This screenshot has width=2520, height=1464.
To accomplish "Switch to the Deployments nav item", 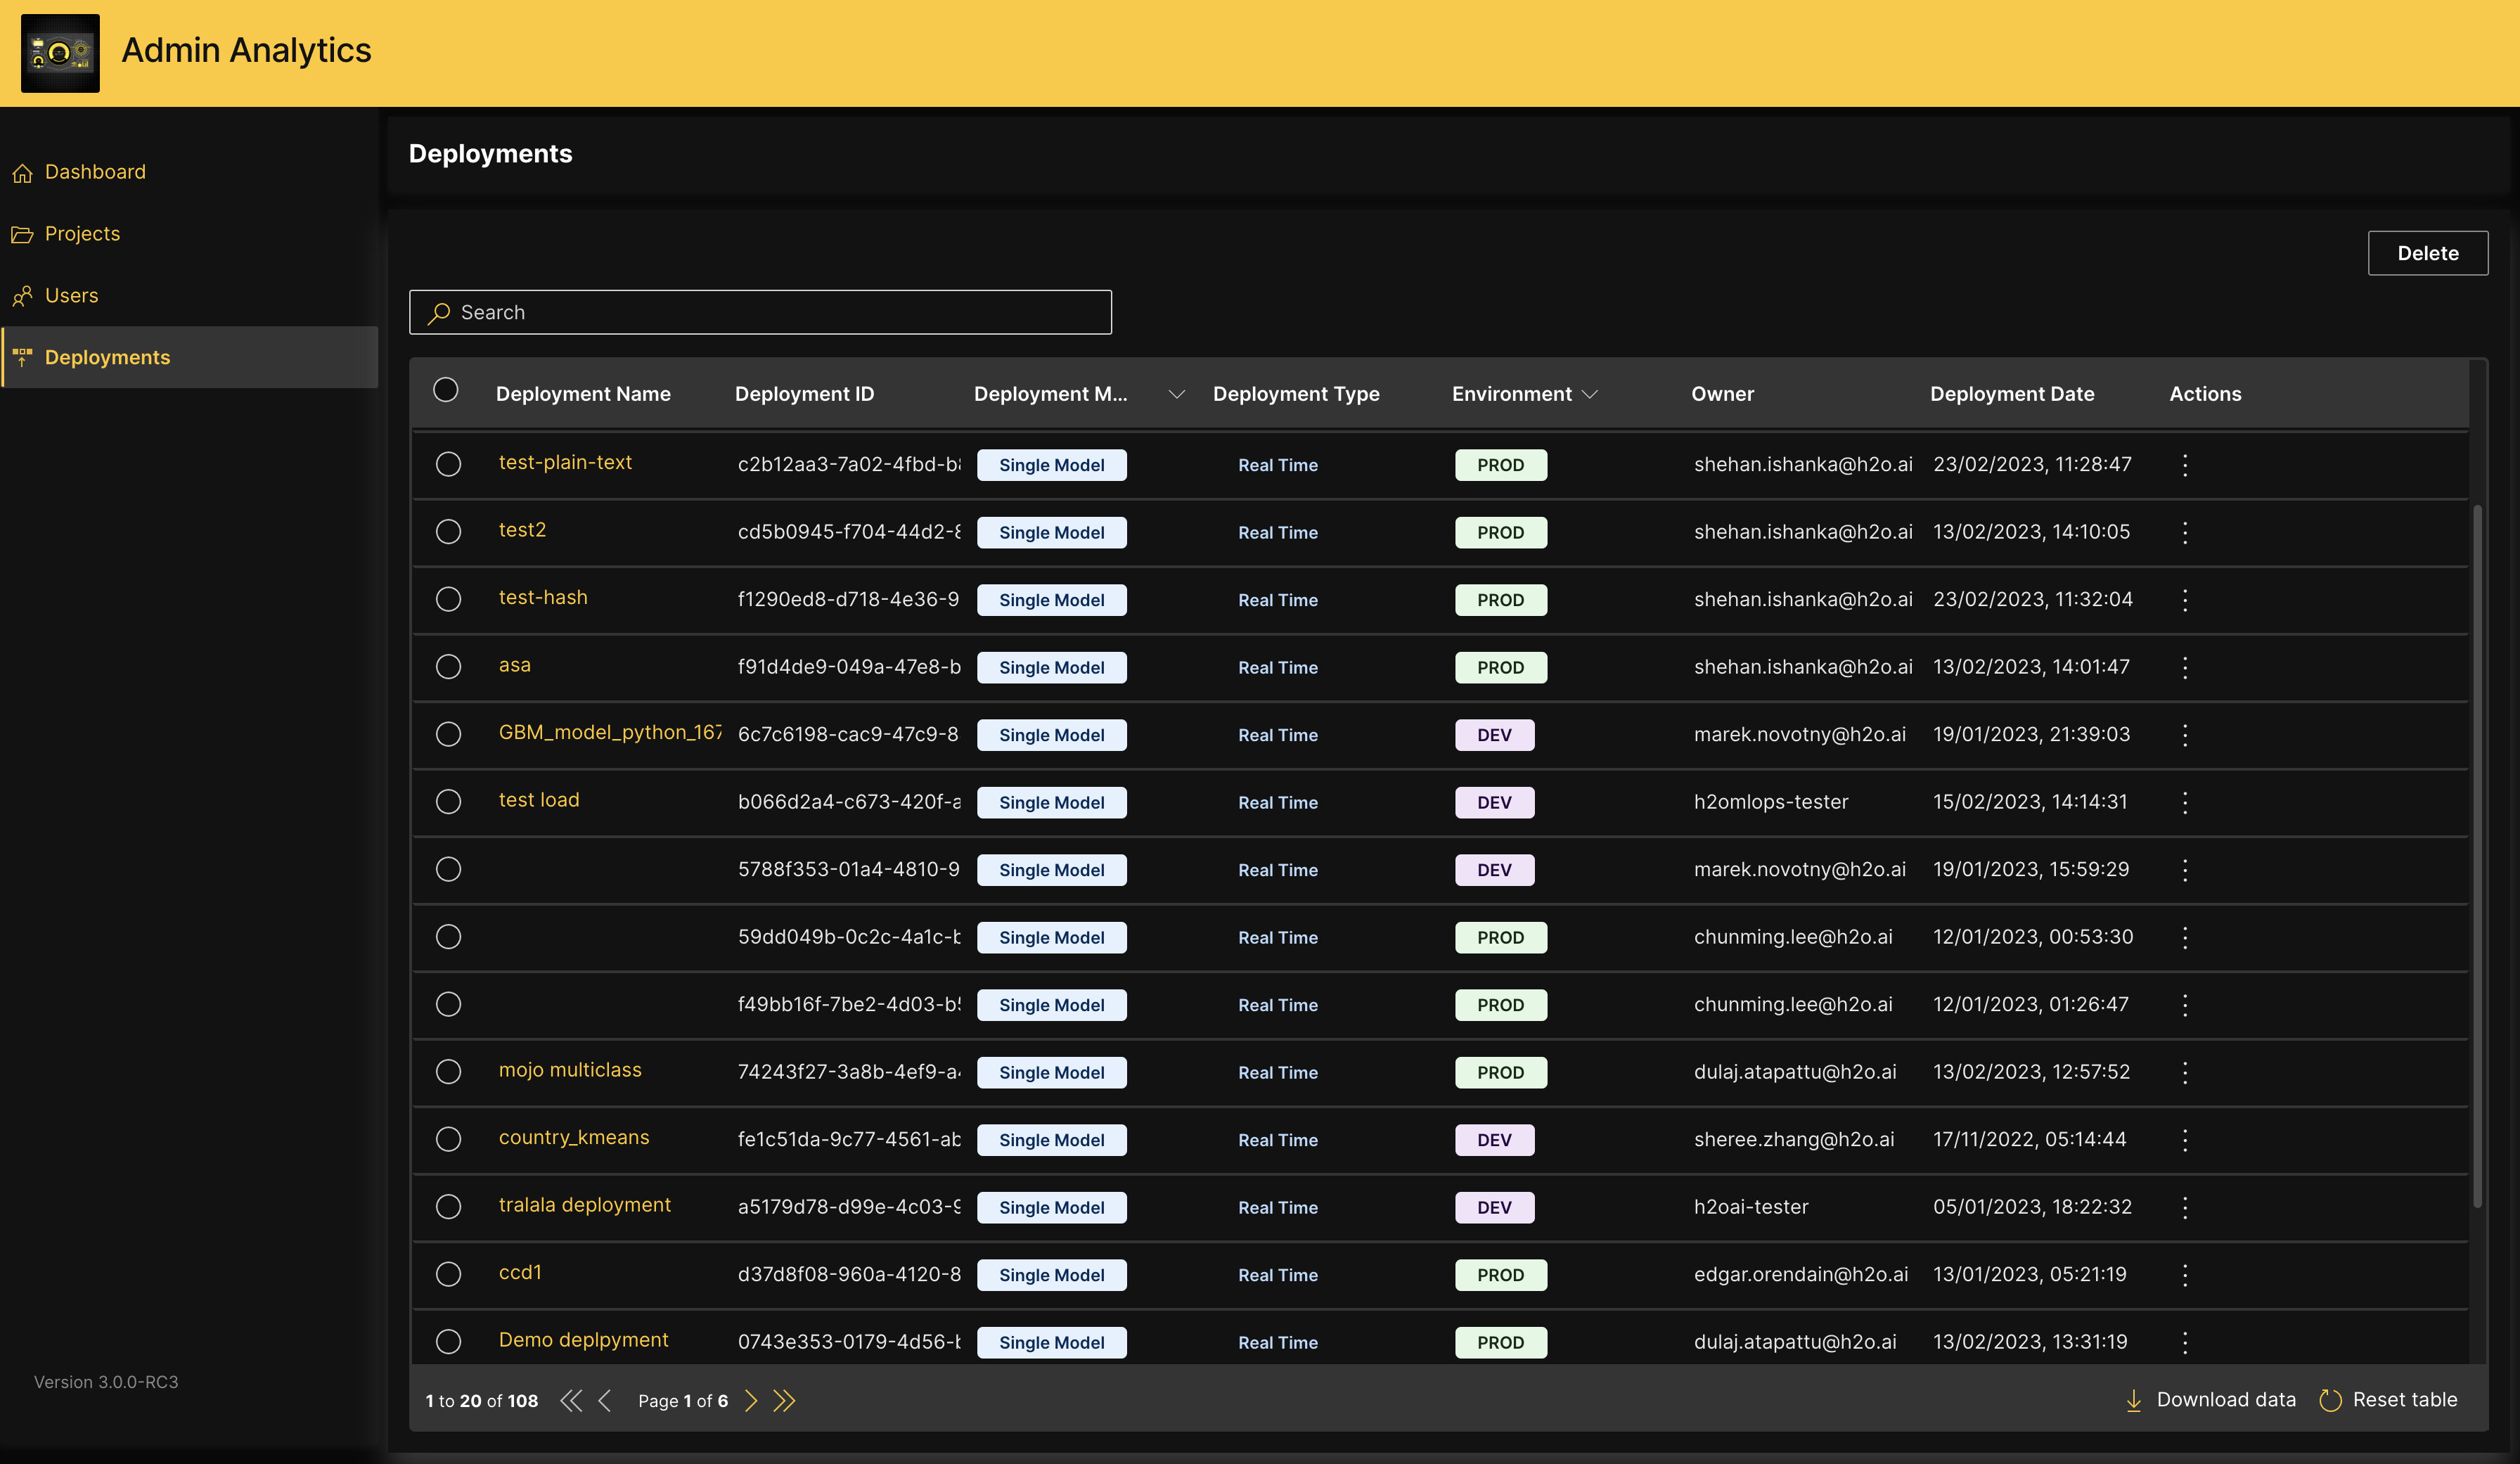I will (x=107, y=357).
